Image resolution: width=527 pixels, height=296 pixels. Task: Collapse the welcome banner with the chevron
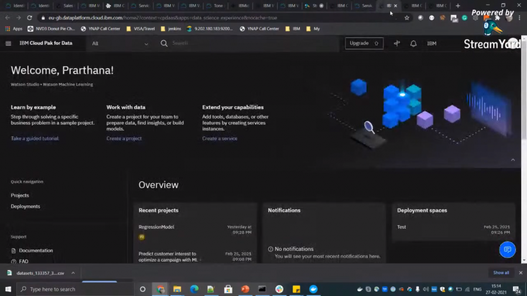513,160
